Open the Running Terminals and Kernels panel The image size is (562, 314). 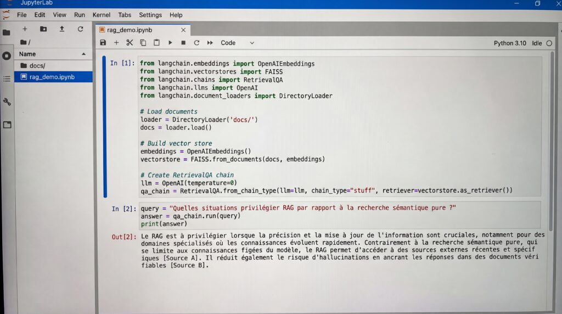[x=7, y=56]
